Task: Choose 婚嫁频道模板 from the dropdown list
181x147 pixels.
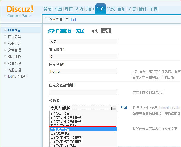Action: click(60, 113)
